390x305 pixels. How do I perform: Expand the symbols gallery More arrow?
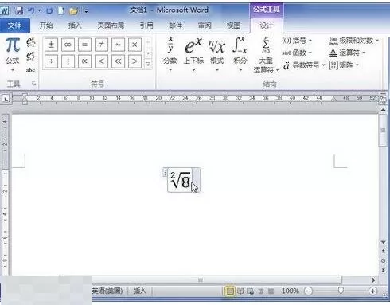coord(148,64)
